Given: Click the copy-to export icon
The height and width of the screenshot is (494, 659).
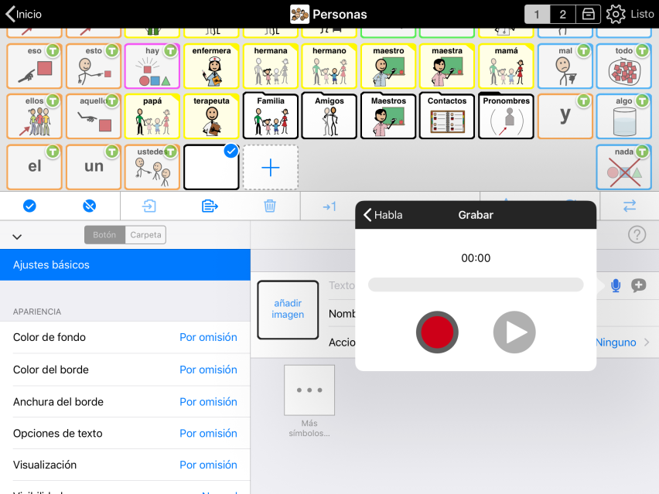Looking at the screenshot, I should click(x=210, y=206).
